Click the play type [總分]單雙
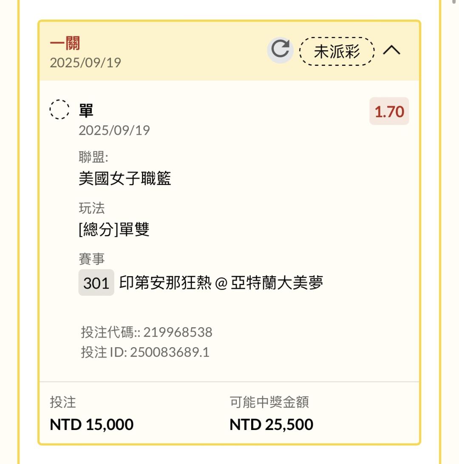This screenshot has width=459, height=464. click(114, 230)
